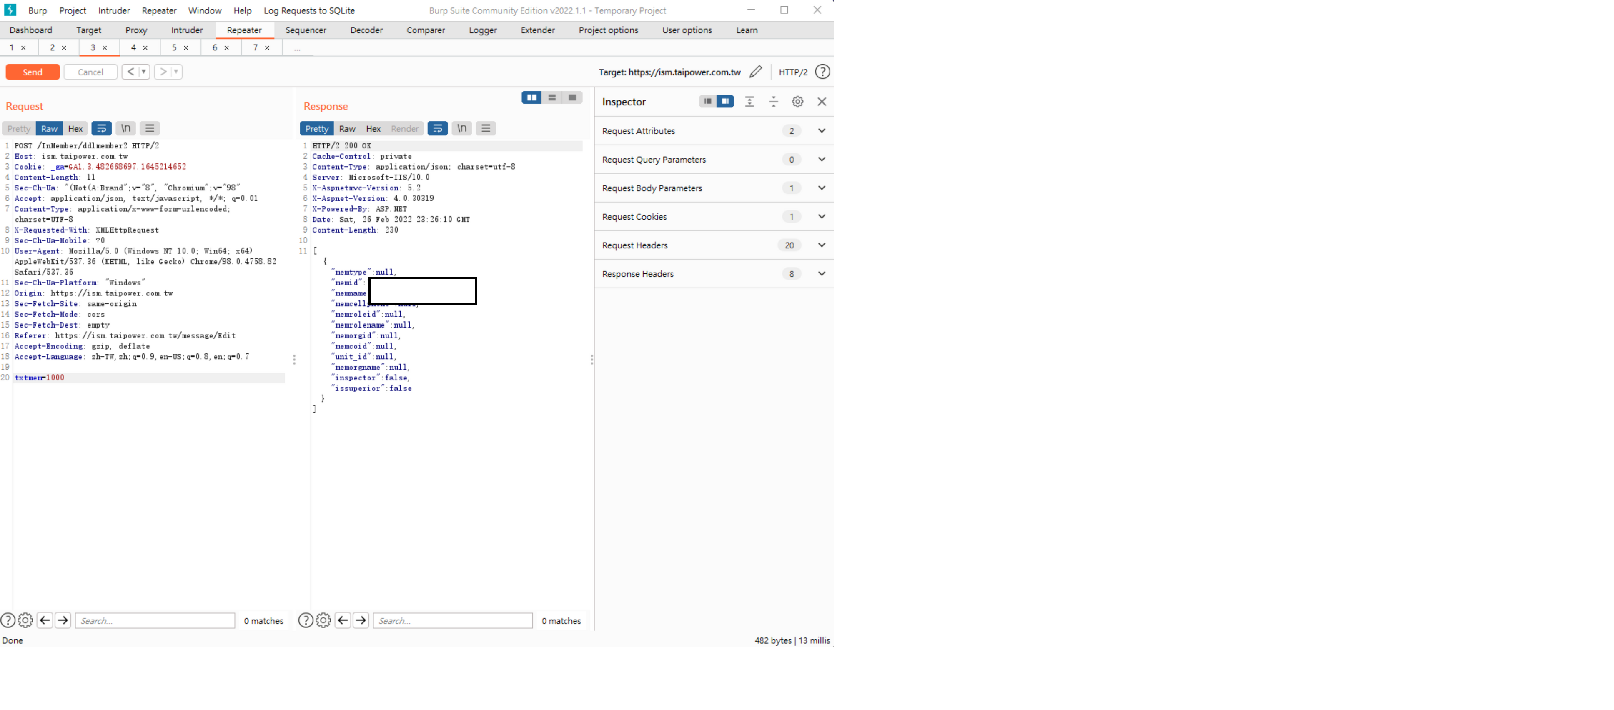
Task: Close the Inspector panel
Action: click(822, 101)
